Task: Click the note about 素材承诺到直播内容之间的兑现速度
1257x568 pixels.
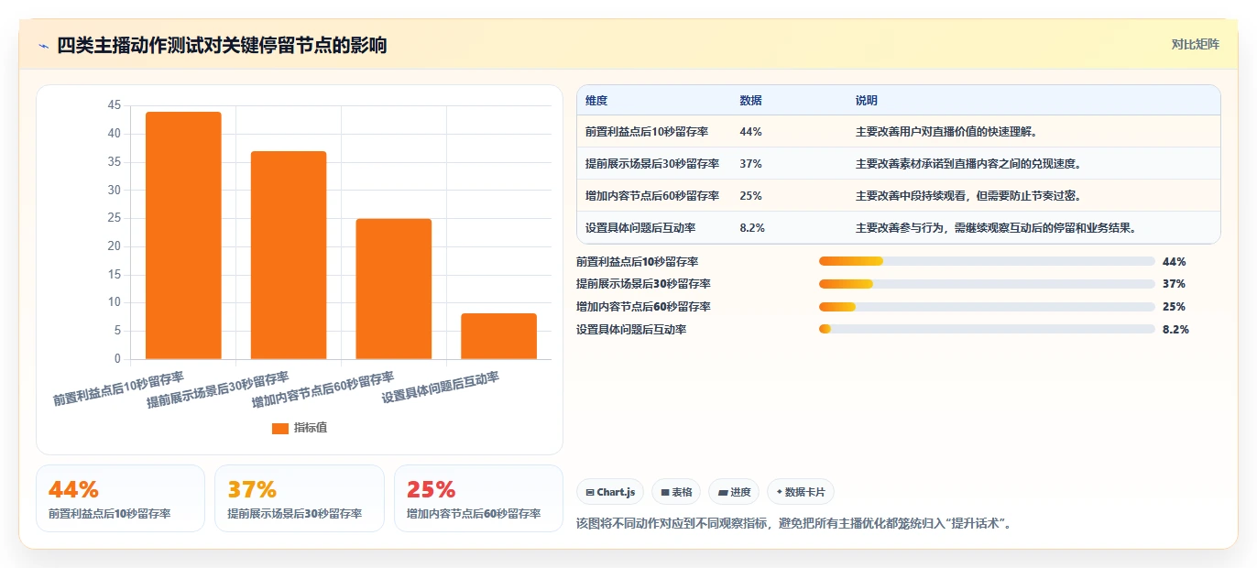Action: (970, 164)
